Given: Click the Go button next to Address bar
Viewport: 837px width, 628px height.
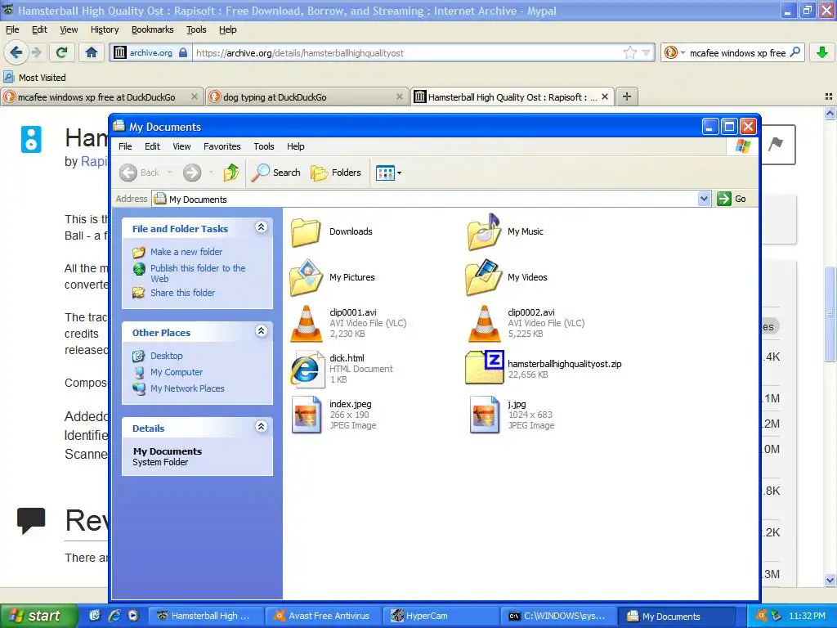Looking at the screenshot, I should point(732,199).
